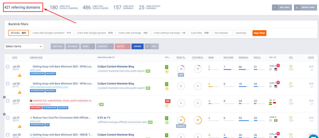
Task: Select the not indexed filter
Action: pyautogui.click(x=222, y=33)
